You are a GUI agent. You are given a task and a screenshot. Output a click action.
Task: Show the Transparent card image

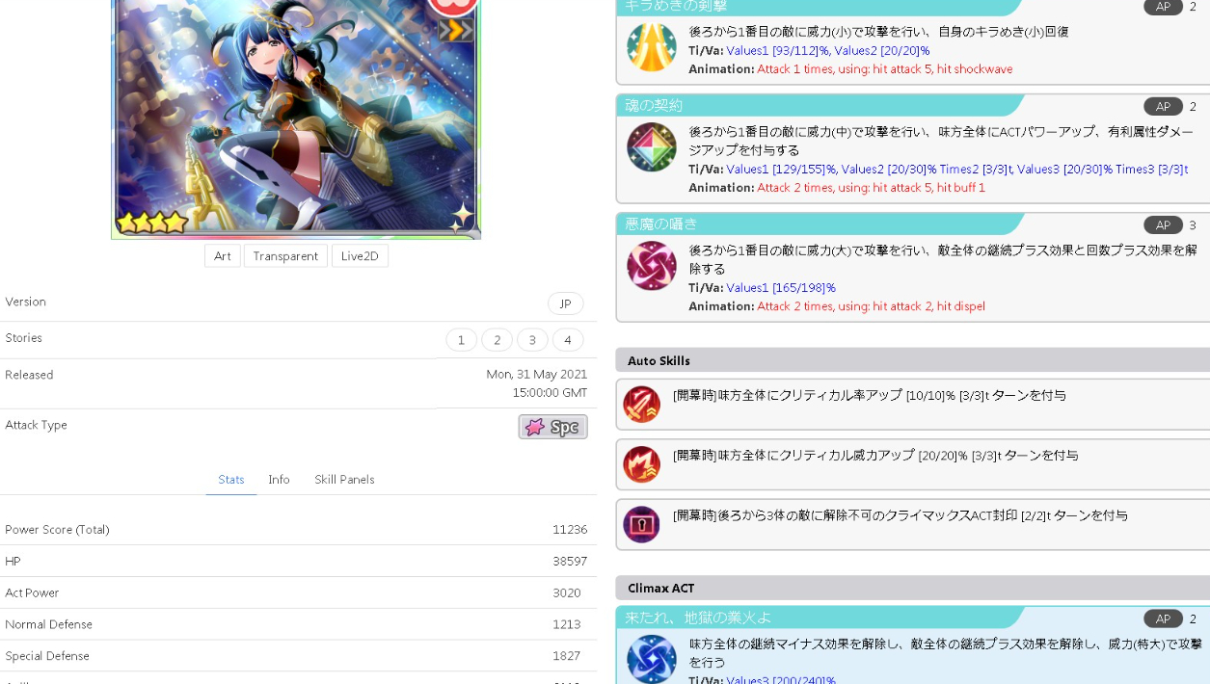point(285,256)
